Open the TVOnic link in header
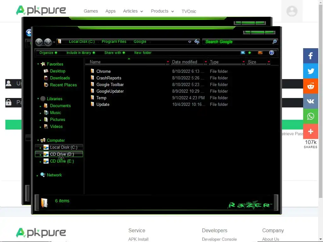323x242 pixels. (x=189, y=11)
